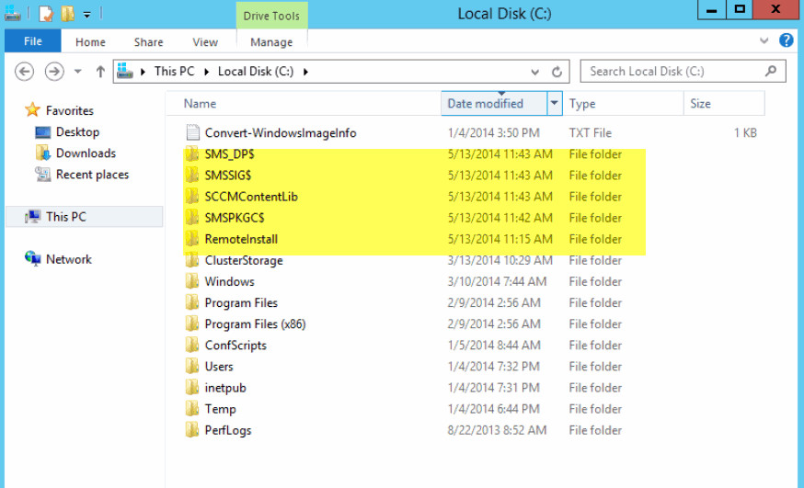
Task: Expand the ribbon with the chevron
Action: pos(764,40)
